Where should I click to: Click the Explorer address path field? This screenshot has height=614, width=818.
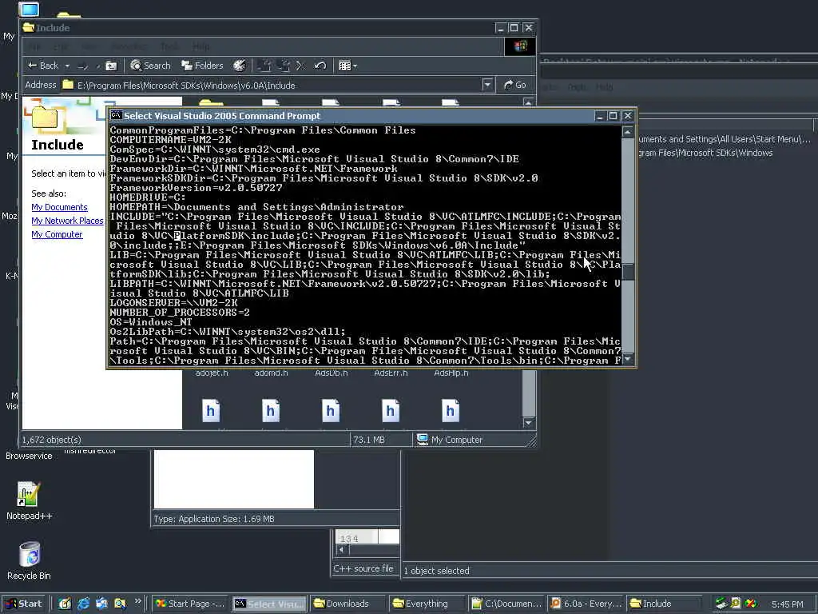pos(277,85)
